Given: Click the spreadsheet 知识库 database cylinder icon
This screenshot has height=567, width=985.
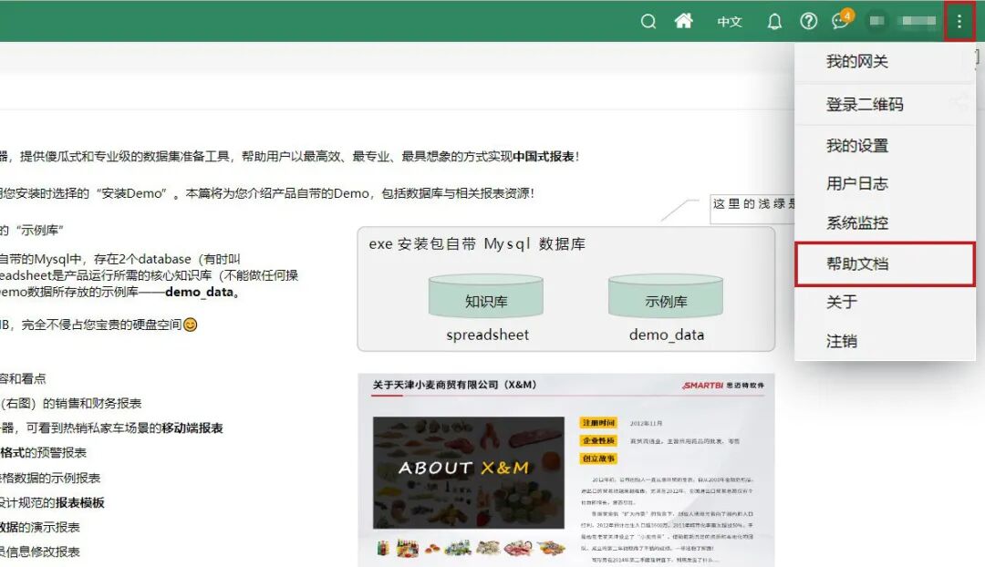Looking at the screenshot, I should 485,296.
